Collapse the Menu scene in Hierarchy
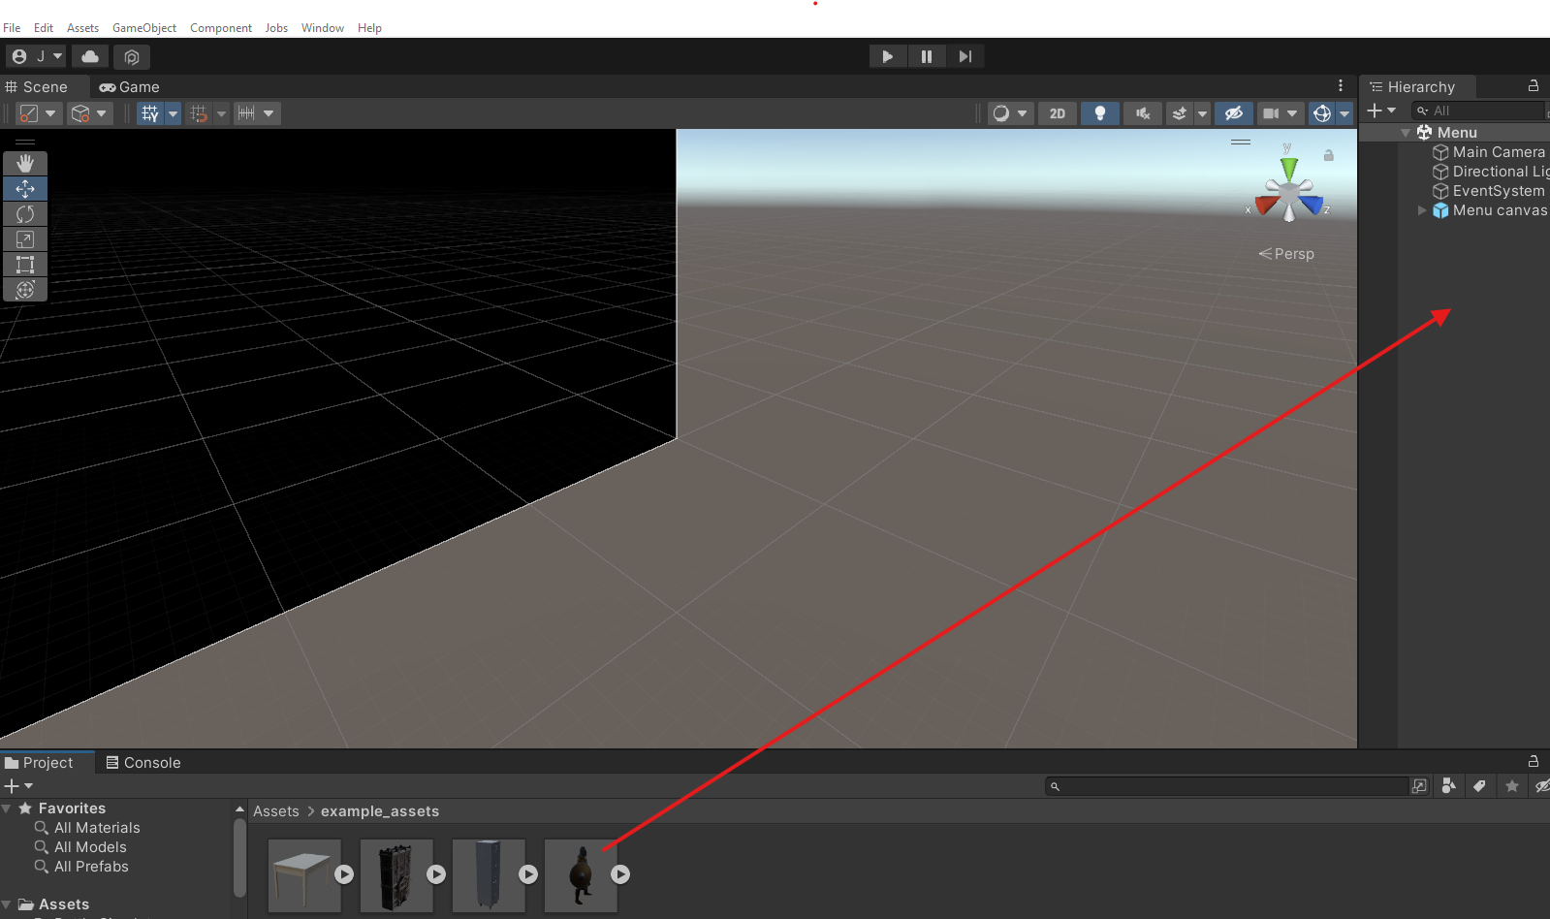Screen dimensions: 1550x919 pos(1406,133)
